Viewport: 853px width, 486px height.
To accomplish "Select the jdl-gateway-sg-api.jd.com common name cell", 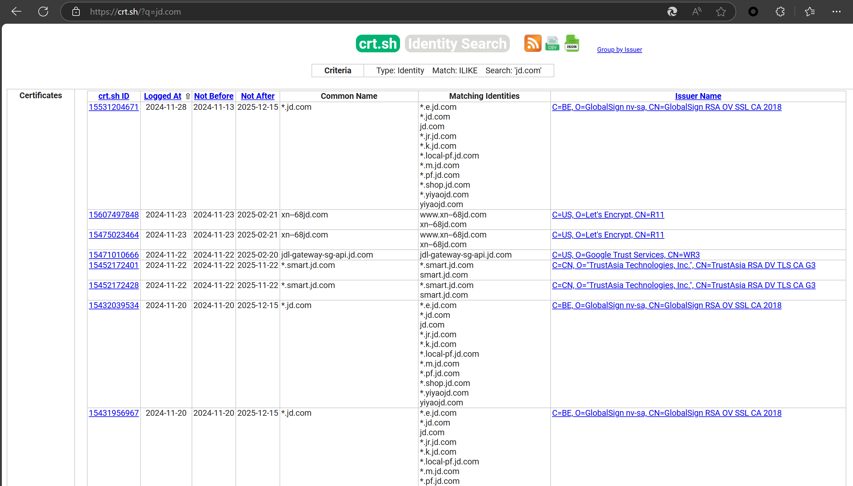I will click(x=349, y=255).
